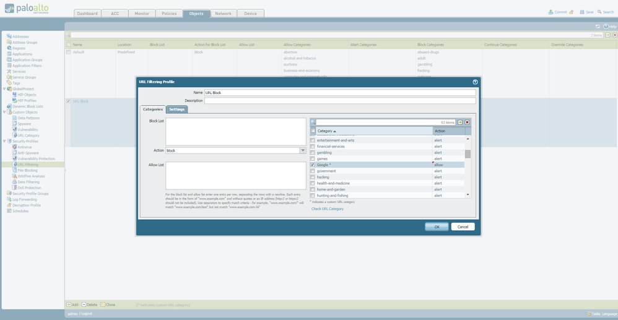Collapse the GlobalProtect tree node

click(x=5, y=89)
